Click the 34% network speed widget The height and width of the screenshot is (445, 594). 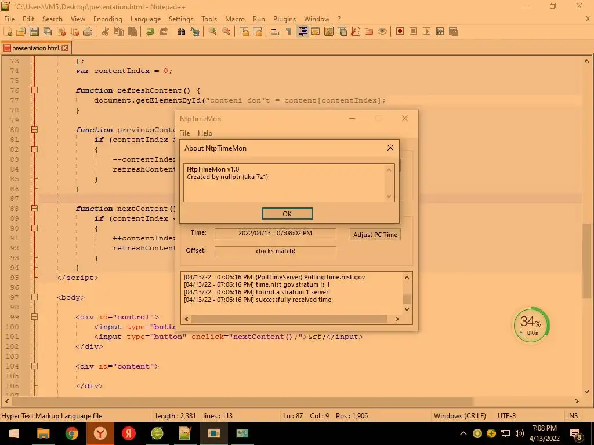531,324
